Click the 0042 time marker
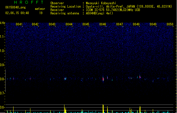This screenshot has width=177, height=113. (35, 24)
